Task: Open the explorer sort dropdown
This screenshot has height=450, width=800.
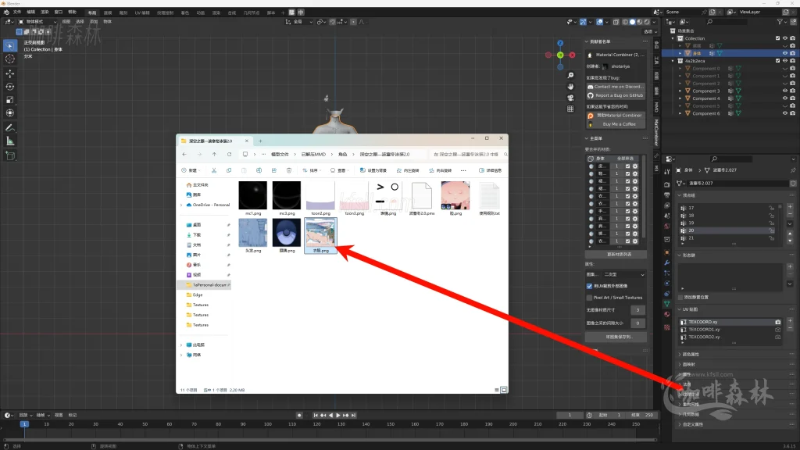Action: coord(311,170)
